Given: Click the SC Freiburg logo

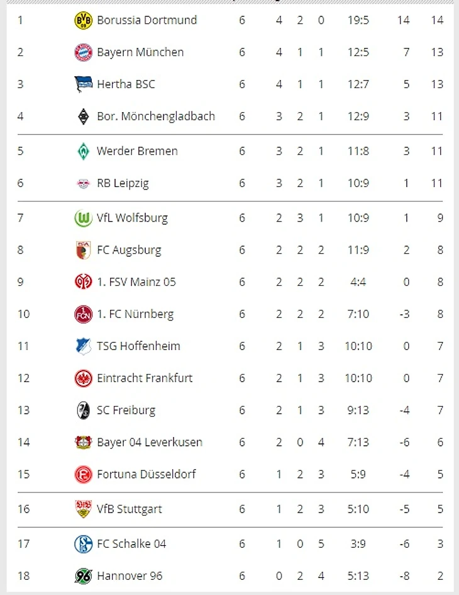Looking at the screenshot, I should (83, 411).
